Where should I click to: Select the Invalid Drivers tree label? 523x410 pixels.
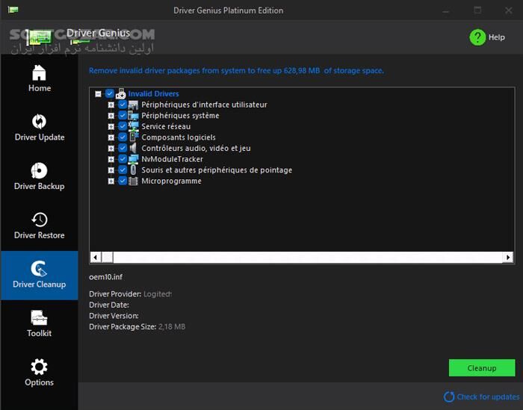point(153,93)
